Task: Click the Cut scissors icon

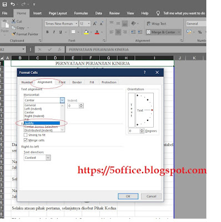Action: pyautogui.click(x=13, y=21)
